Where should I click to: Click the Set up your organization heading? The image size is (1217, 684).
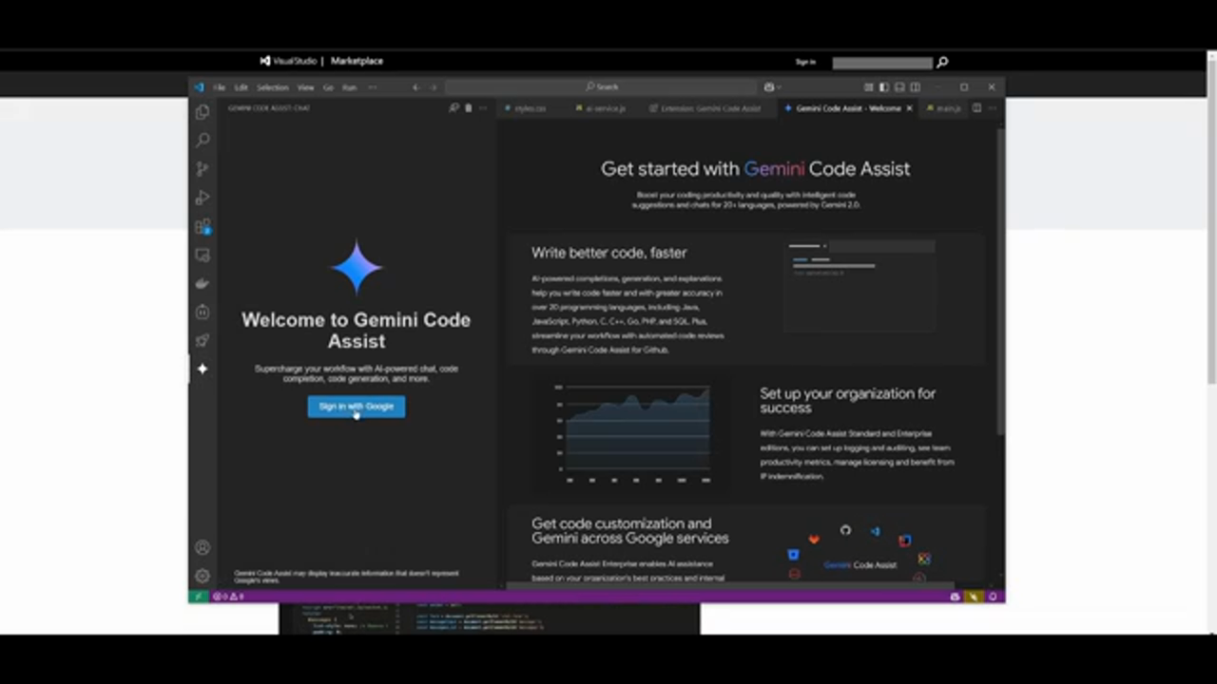[847, 400]
